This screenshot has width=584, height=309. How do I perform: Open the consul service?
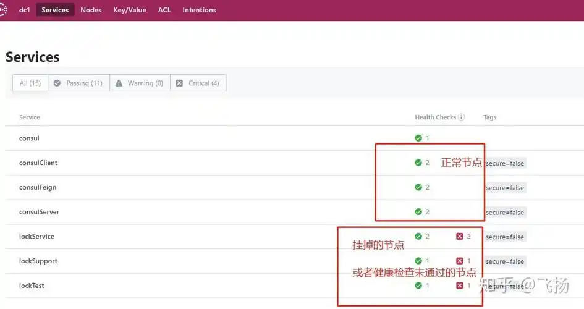tap(29, 138)
